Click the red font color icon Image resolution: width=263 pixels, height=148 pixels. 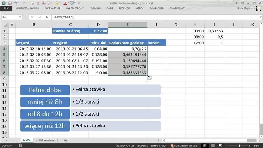pos(65,3)
